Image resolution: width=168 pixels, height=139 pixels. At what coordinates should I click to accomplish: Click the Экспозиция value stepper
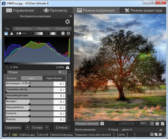pos(64,84)
